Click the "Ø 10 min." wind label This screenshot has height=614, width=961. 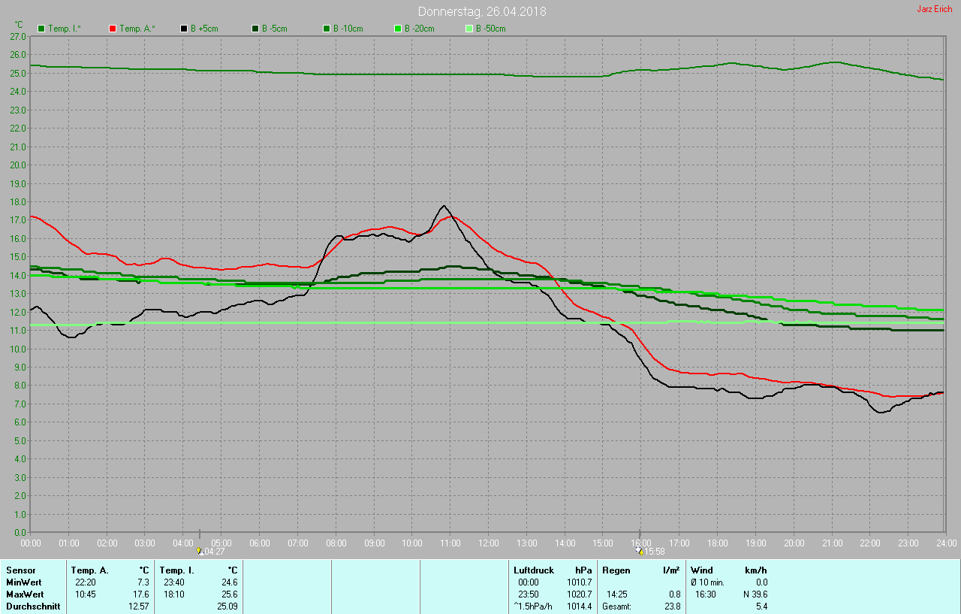tap(707, 582)
